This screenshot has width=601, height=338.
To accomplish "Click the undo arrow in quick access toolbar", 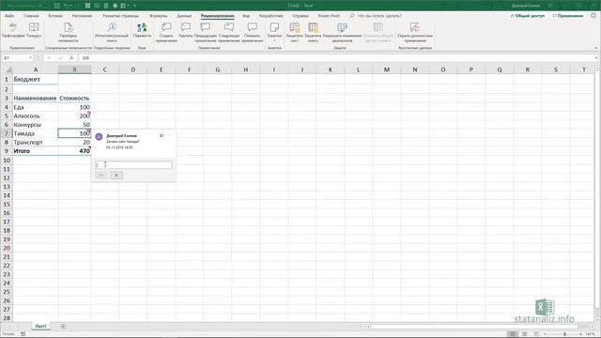I will tap(66, 6).
